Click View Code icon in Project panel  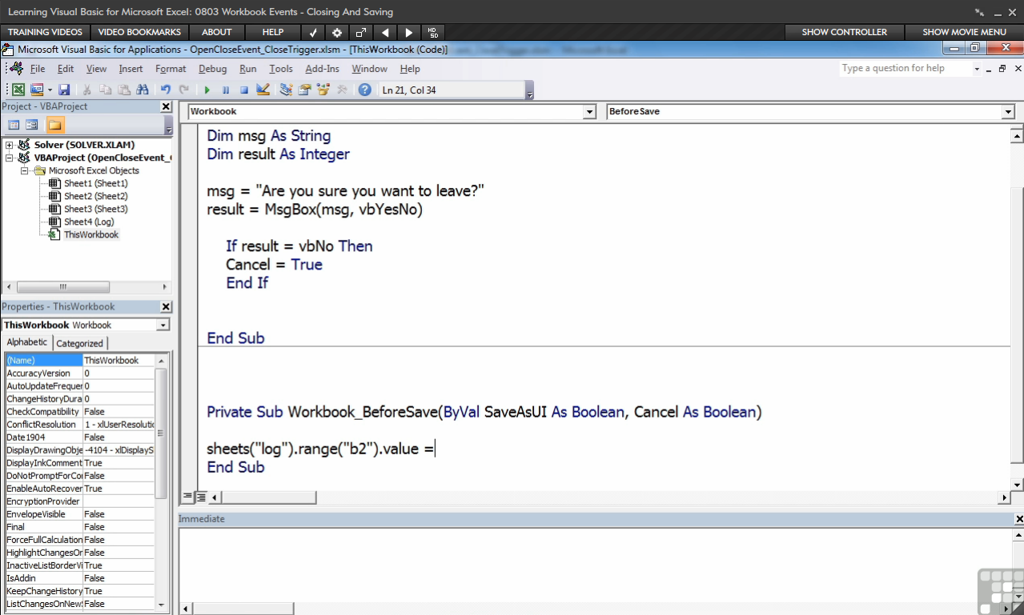[14, 125]
